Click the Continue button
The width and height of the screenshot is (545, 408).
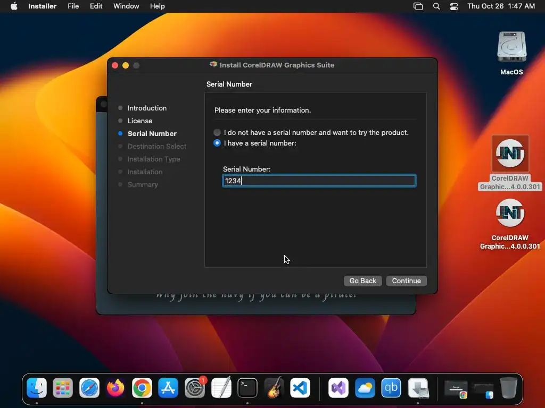coord(406,280)
